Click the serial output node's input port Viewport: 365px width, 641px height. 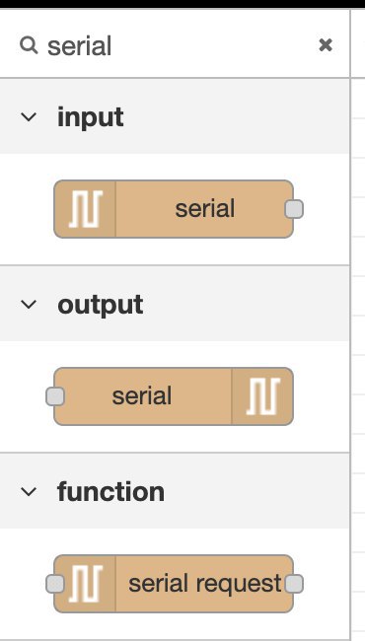(55, 396)
